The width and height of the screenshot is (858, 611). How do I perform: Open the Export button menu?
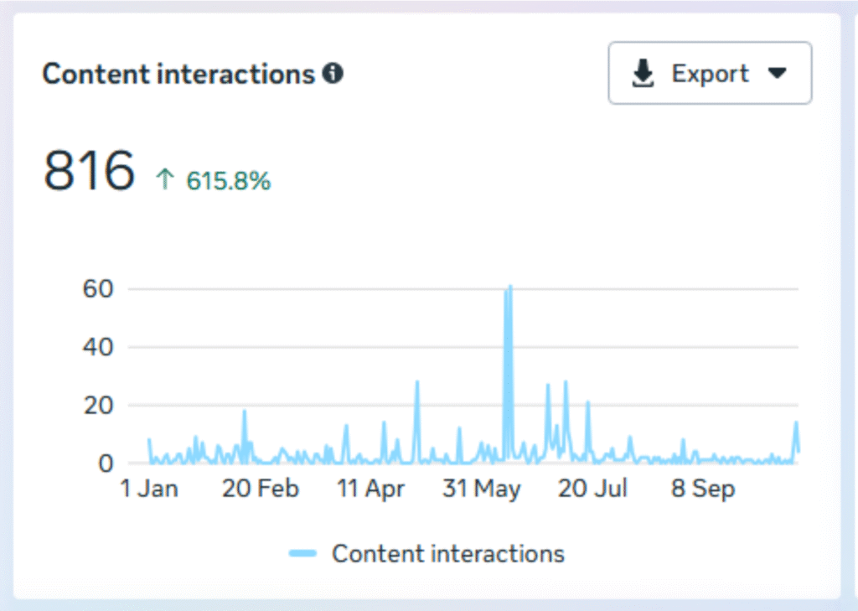(x=710, y=73)
